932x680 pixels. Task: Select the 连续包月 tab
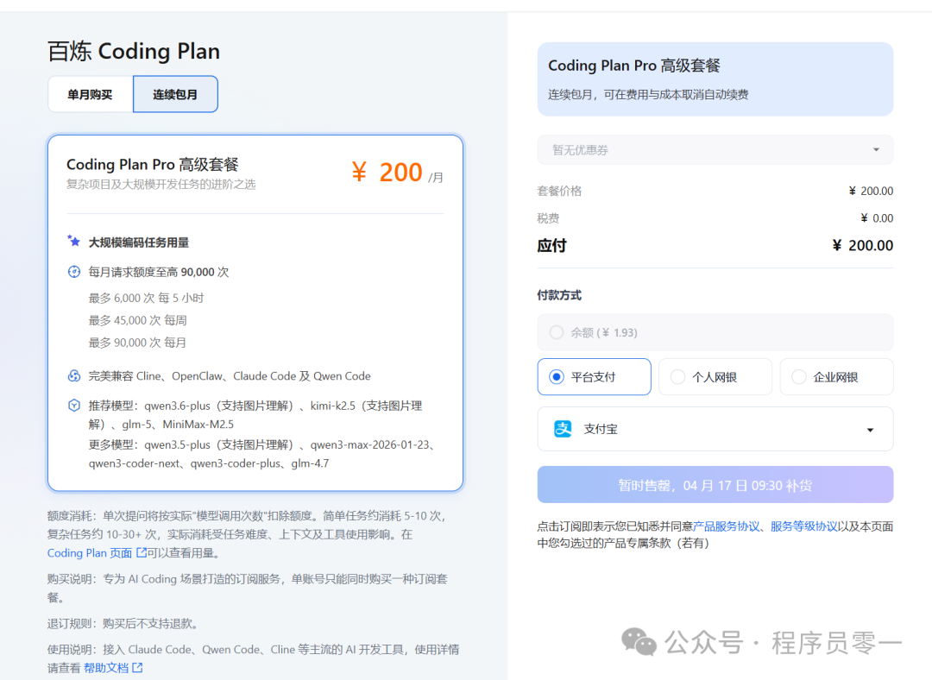(x=175, y=94)
